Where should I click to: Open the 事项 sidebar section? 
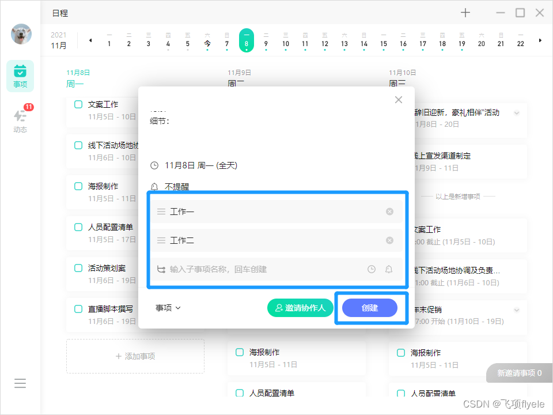click(20, 76)
